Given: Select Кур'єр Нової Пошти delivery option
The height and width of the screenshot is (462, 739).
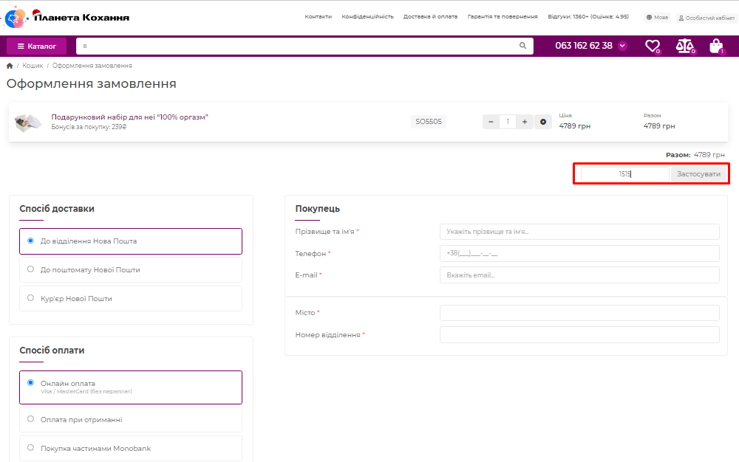Looking at the screenshot, I should pyautogui.click(x=30, y=298).
